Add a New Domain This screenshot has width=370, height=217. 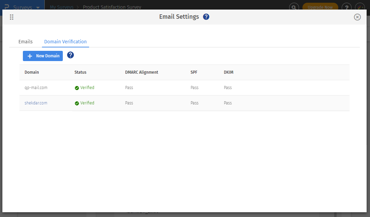point(43,56)
